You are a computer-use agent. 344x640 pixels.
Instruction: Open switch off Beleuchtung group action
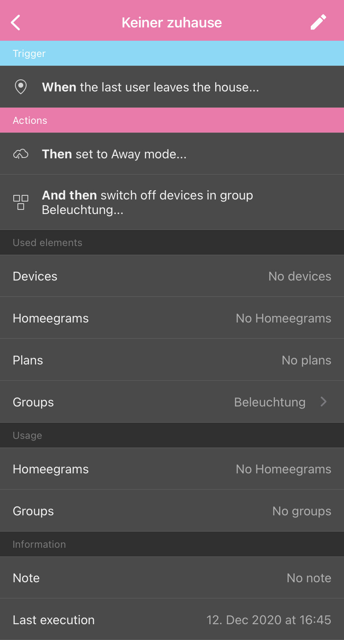coord(172,202)
